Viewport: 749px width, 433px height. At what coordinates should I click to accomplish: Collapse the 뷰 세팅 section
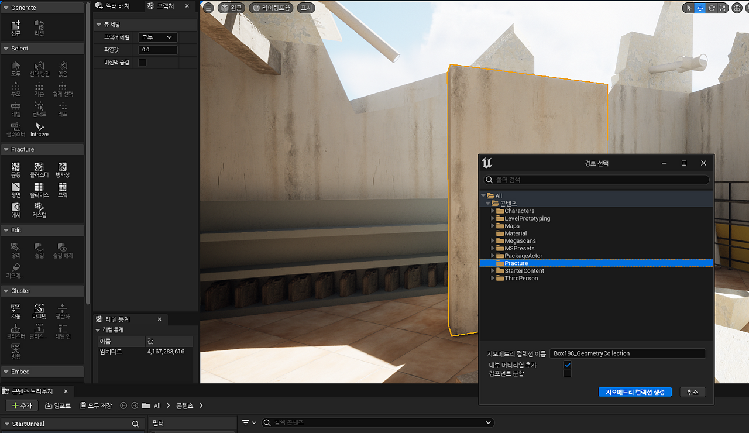[99, 25]
